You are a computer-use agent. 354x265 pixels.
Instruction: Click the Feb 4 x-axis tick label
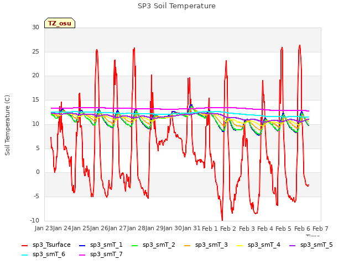(265, 229)
